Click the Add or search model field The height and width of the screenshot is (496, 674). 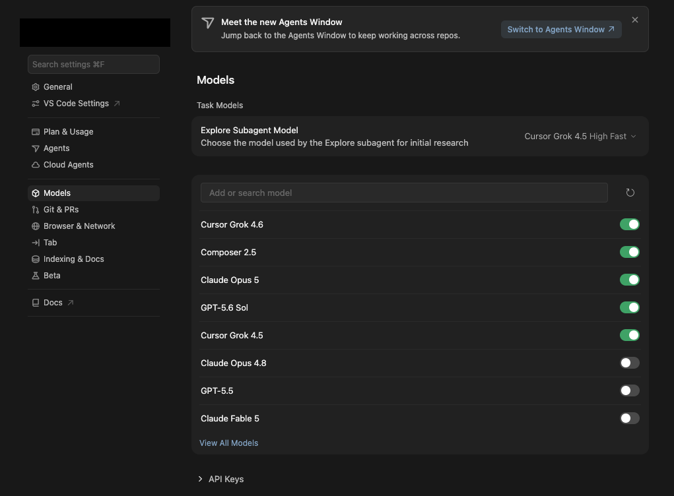click(x=404, y=193)
